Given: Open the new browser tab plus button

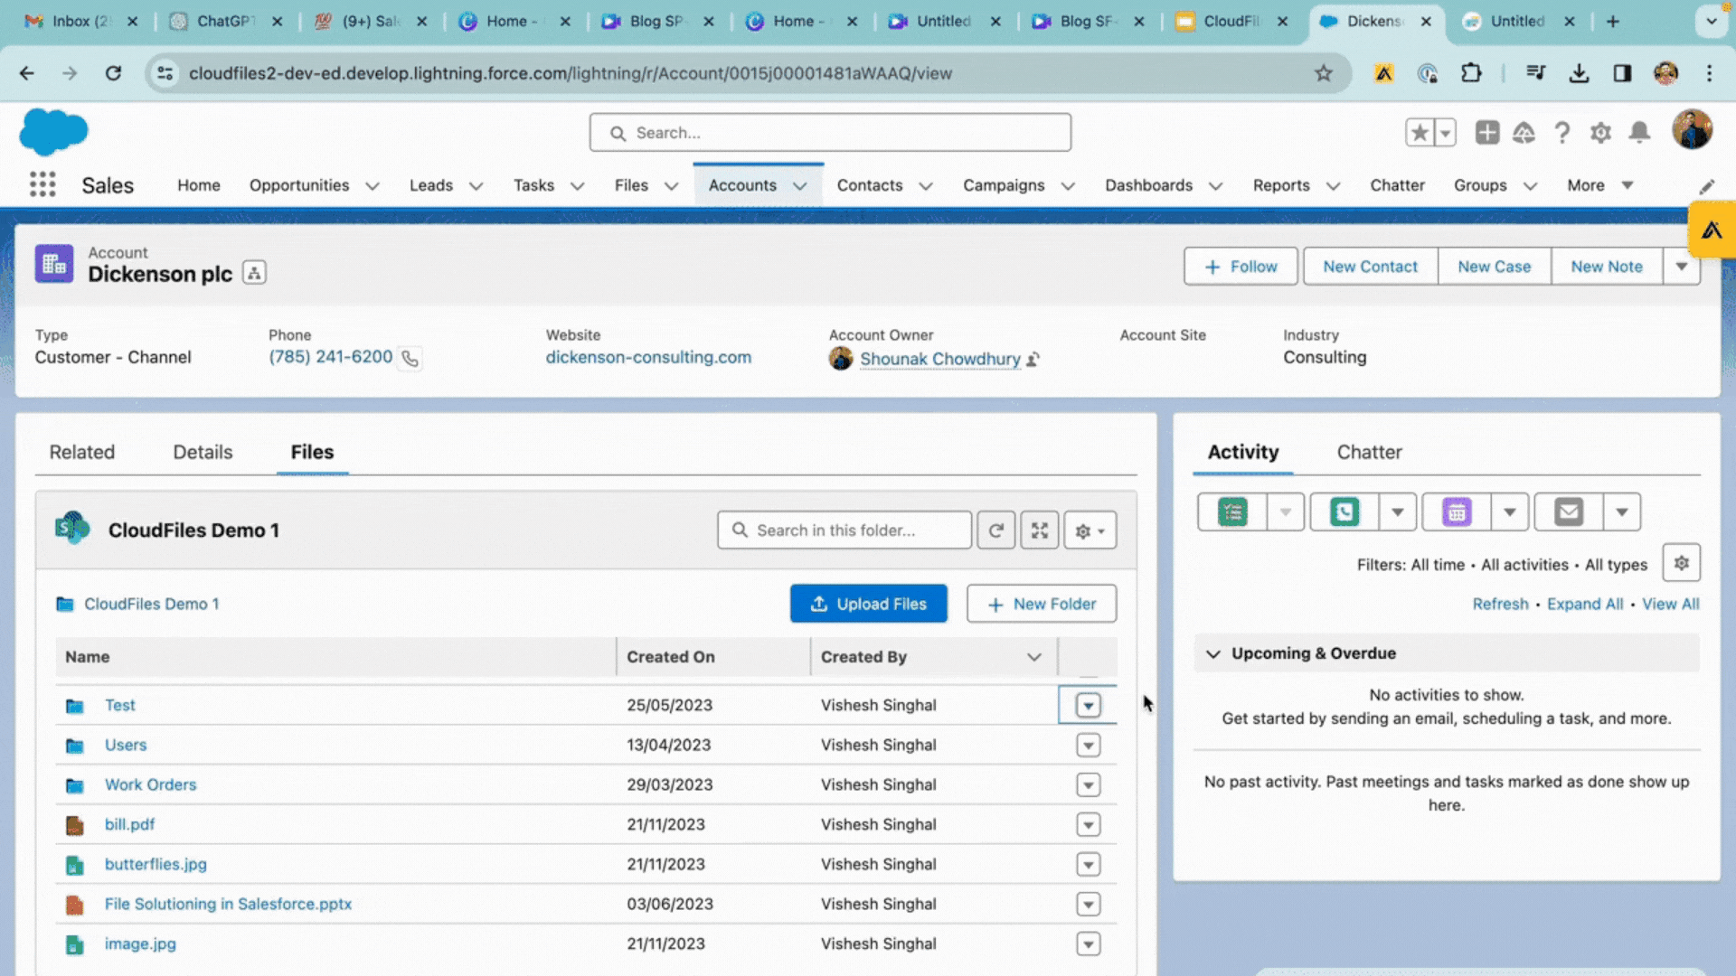Looking at the screenshot, I should 1612,21.
